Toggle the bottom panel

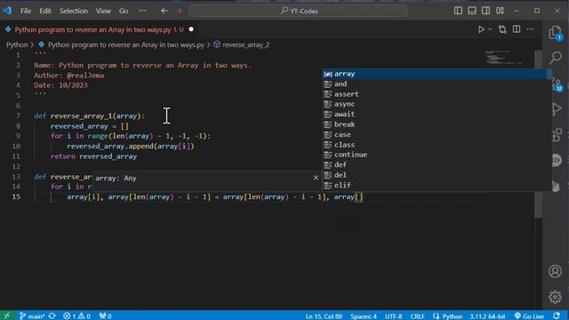pos(472,11)
